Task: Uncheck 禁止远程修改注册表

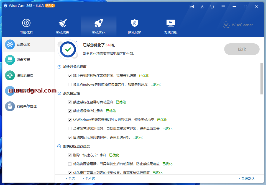Action: (x=70, y=111)
